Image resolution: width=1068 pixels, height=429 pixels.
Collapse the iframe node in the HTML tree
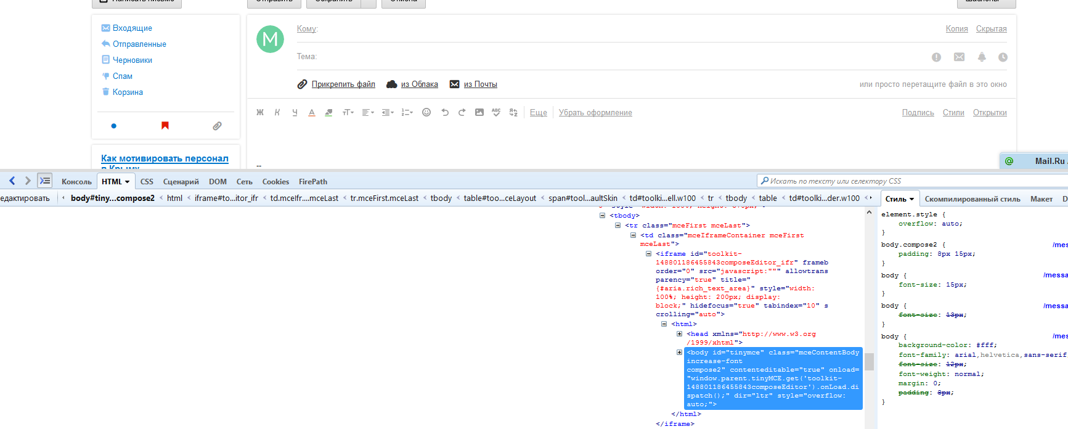[x=648, y=254]
